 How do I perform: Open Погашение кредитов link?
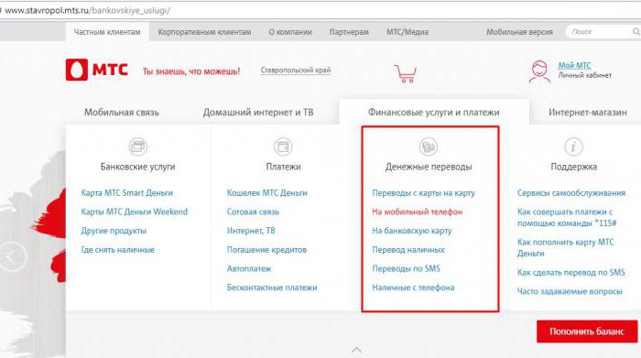(x=266, y=250)
